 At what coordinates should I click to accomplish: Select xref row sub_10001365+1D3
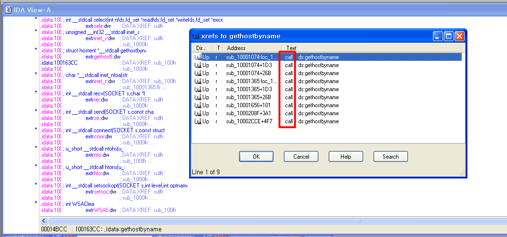(x=326, y=89)
